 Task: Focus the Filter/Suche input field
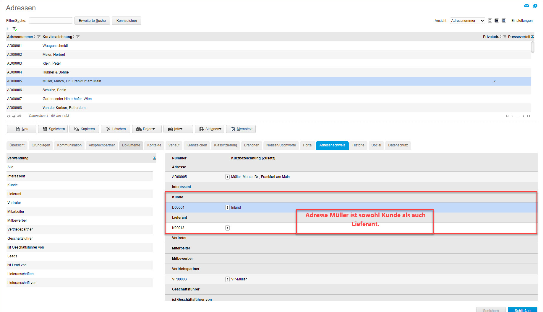coord(51,21)
